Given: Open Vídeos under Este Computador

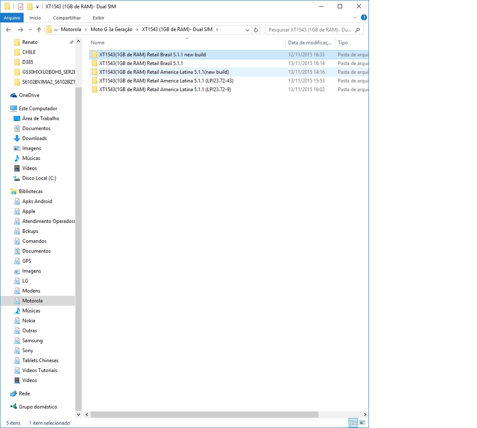Looking at the screenshot, I should 29,168.
